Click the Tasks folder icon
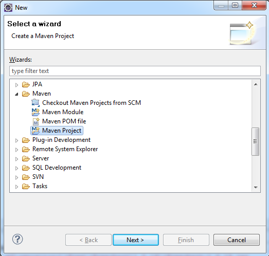 point(26,186)
